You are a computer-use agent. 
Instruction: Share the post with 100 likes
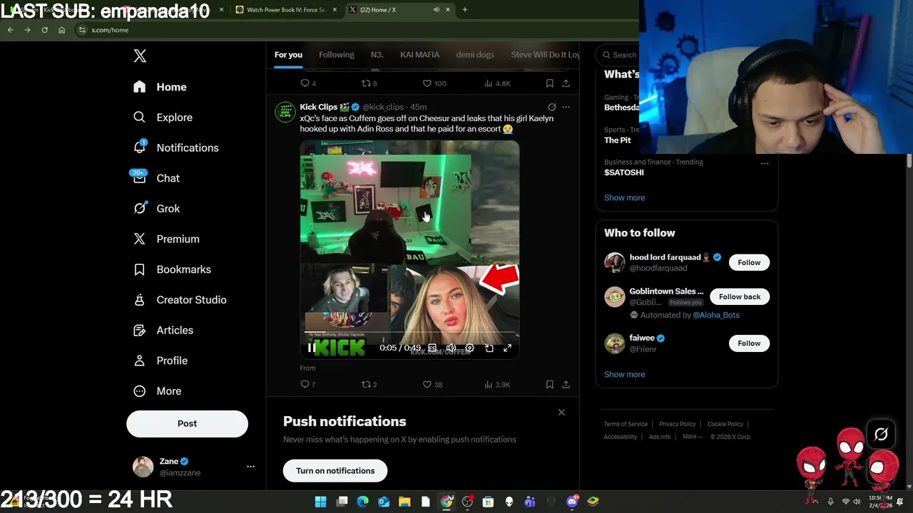566,83
